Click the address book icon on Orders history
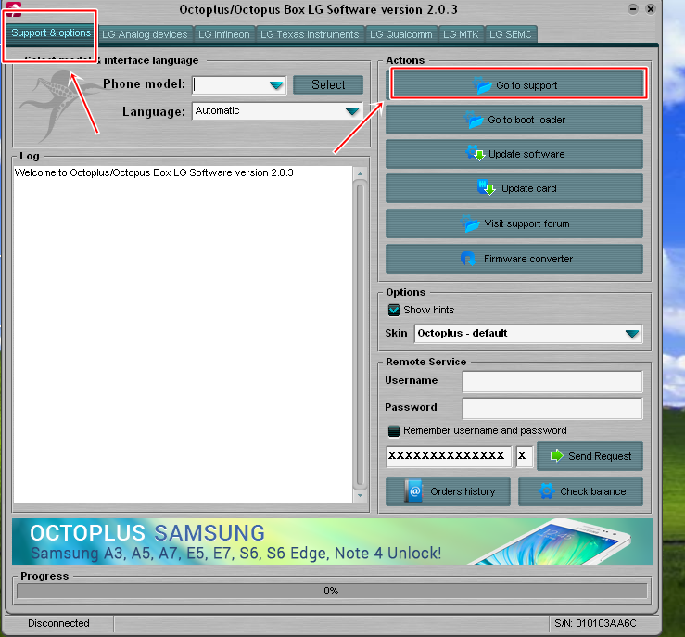 click(413, 491)
